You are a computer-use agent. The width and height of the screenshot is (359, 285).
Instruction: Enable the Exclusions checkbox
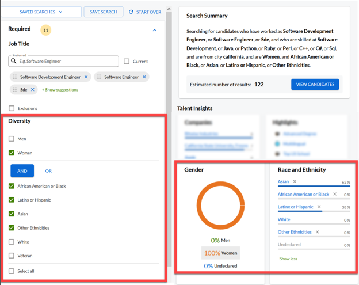pos(12,108)
